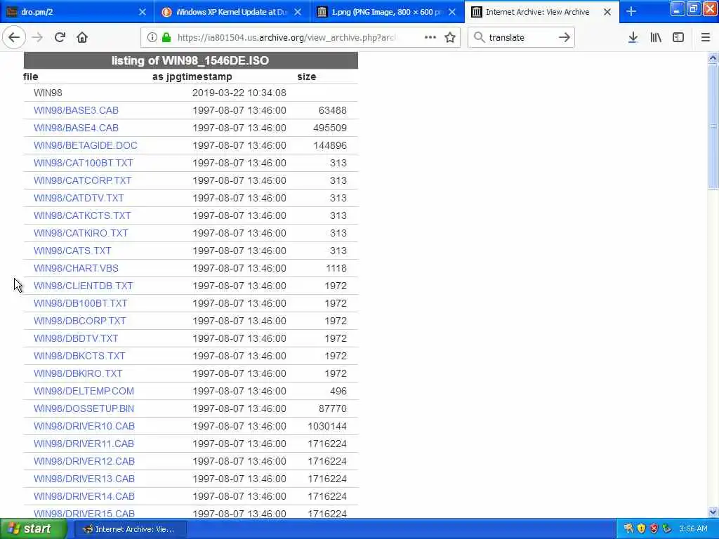Click the timestamp 2019-03-22 10:34:08

(239, 93)
